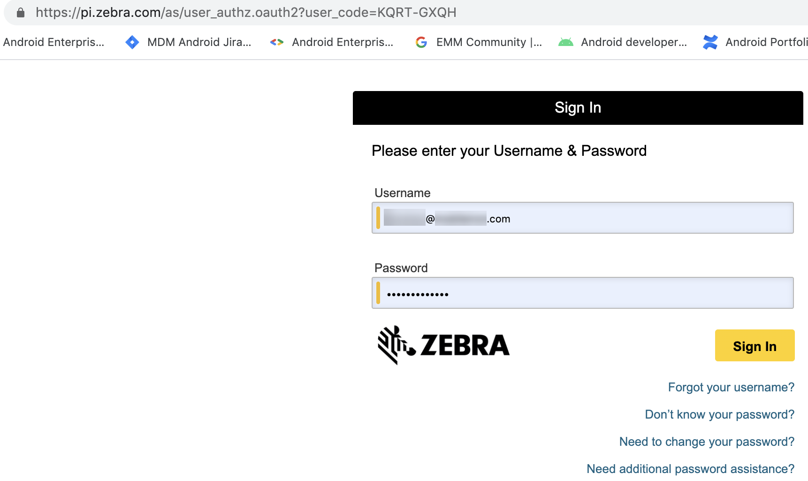
Task: Click into the Username input field
Action: point(582,218)
